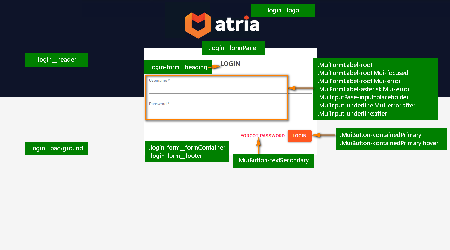Click the .MuiButton-containedPrimary:hover text line
The height and width of the screenshot is (250, 450).
tap(389, 143)
